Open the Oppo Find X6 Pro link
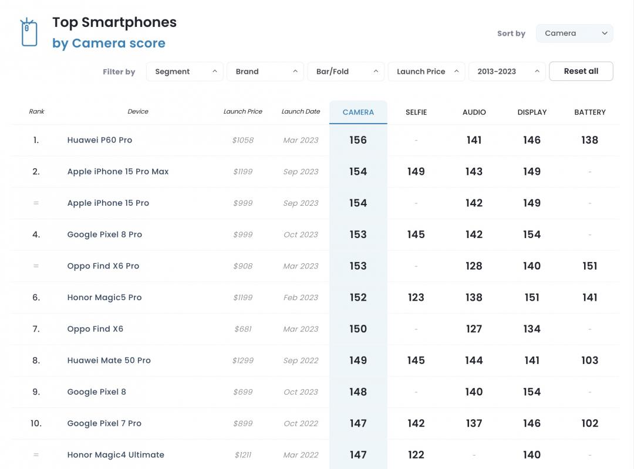Image resolution: width=634 pixels, height=469 pixels. (103, 266)
